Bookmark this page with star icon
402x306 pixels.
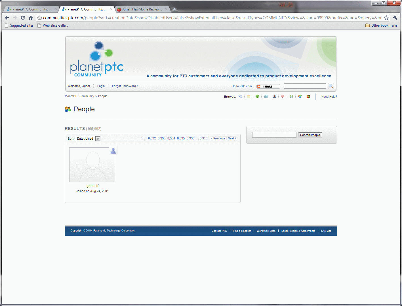click(x=386, y=18)
